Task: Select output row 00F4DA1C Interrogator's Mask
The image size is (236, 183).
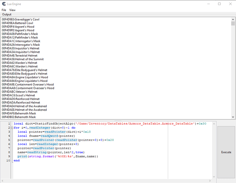Action: tap(21, 41)
